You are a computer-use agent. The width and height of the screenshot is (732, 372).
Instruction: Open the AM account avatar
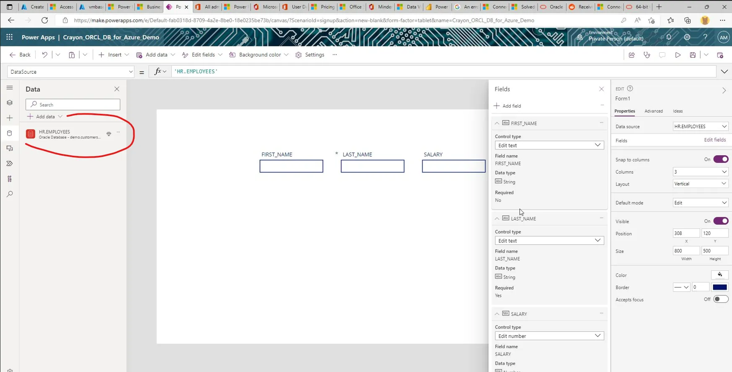click(723, 37)
